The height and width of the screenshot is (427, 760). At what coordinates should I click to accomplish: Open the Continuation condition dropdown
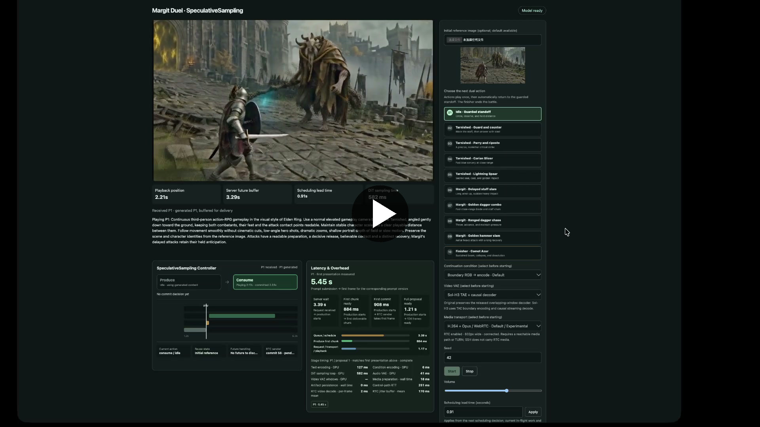(492, 275)
